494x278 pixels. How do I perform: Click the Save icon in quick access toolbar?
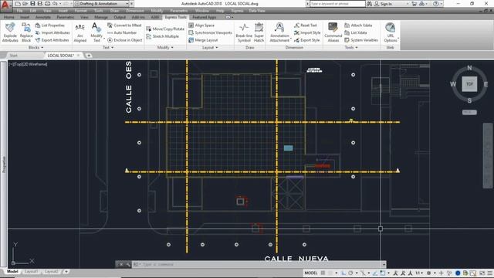coord(32,4)
